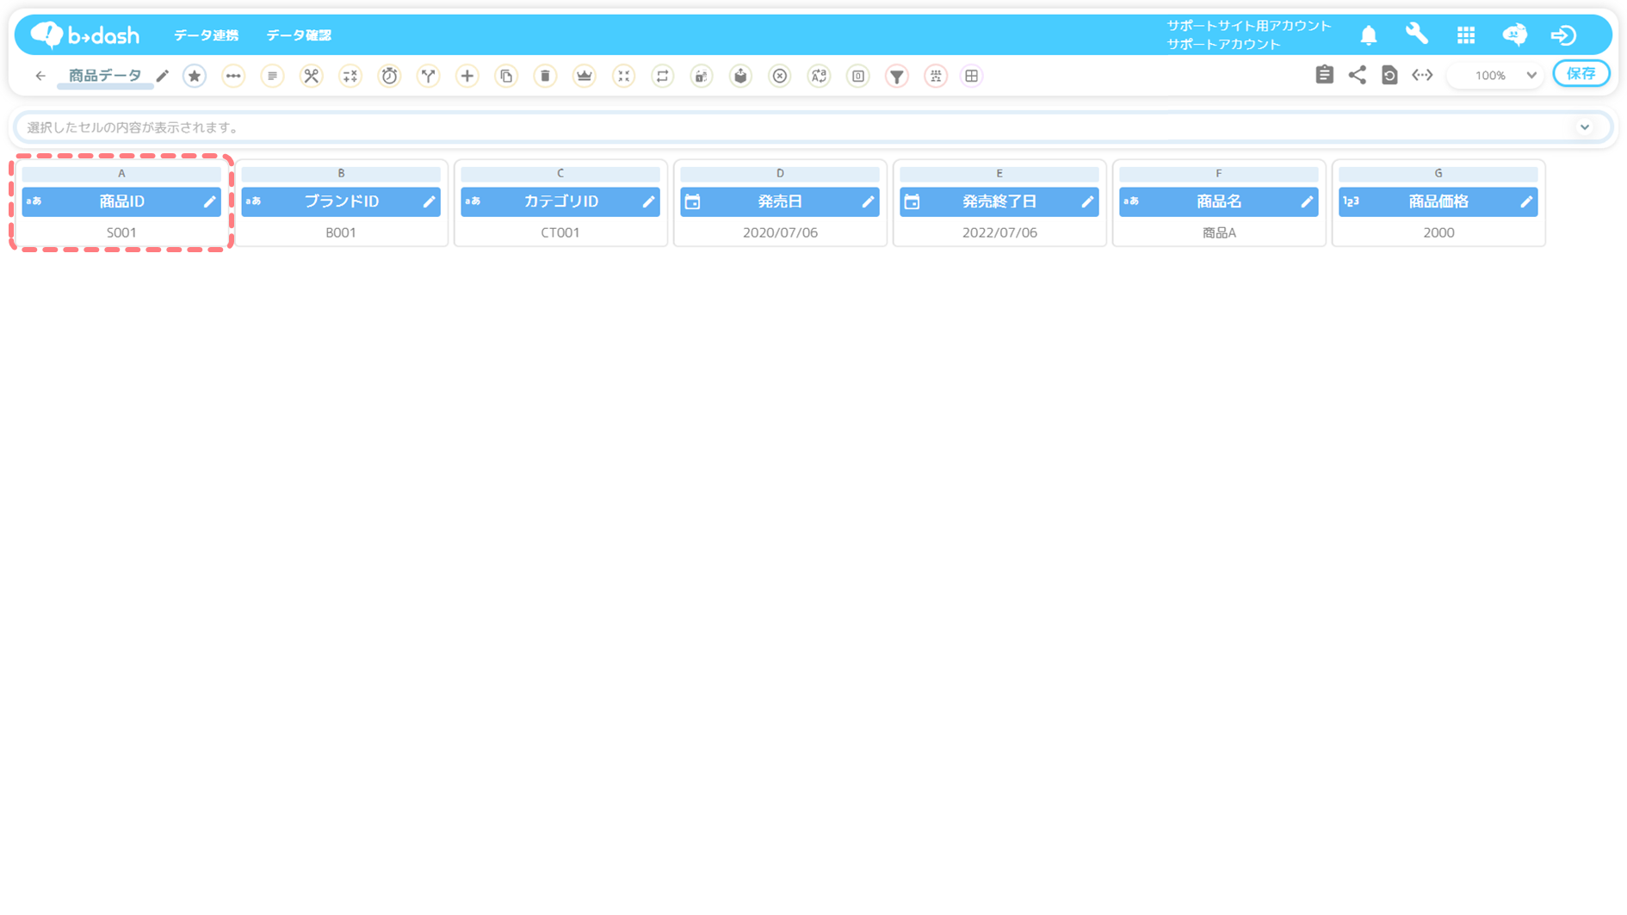The image size is (1627, 915).
Task: Click the star favorite toolbar icon
Action: [195, 76]
